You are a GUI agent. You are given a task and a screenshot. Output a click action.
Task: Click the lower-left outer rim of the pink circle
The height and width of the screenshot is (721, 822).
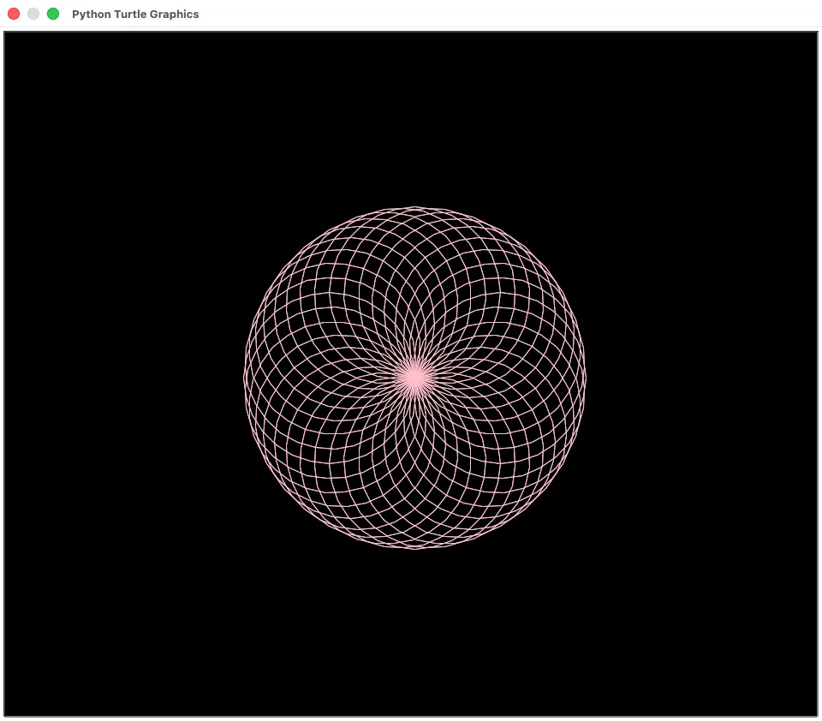click(x=295, y=498)
